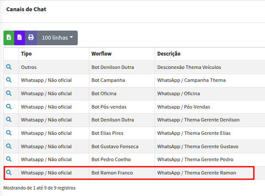Screen dimensions: 265x196
Task: Open magnifier for Bot Pedro Coelho
Action: coord(9,159)
